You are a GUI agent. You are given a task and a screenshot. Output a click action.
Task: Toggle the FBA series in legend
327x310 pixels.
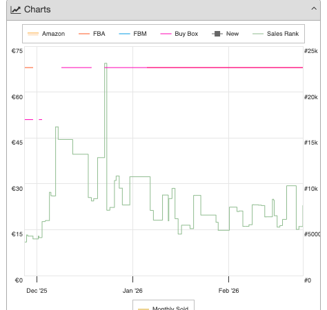92,34
